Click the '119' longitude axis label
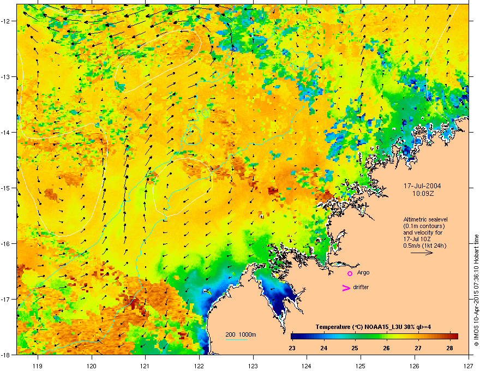480x371 pixels. click(x=38, y=366)
